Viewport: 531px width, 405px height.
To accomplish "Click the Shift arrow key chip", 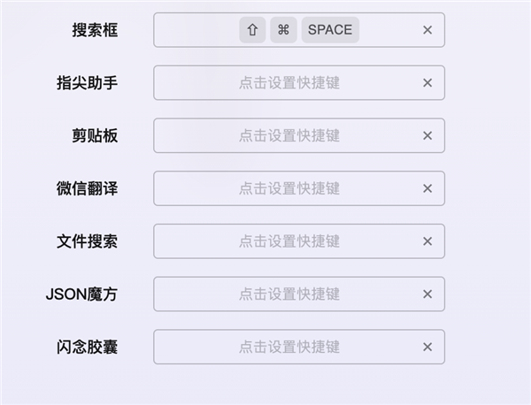I will 252,30.
